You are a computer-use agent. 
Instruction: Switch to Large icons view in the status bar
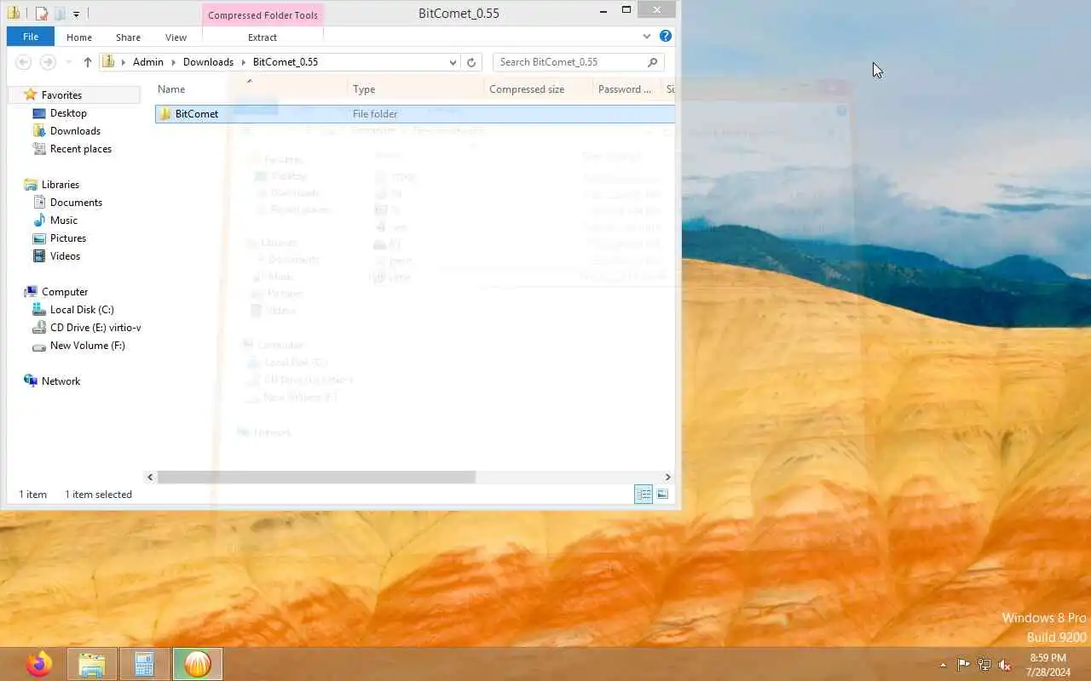[662, 495]
